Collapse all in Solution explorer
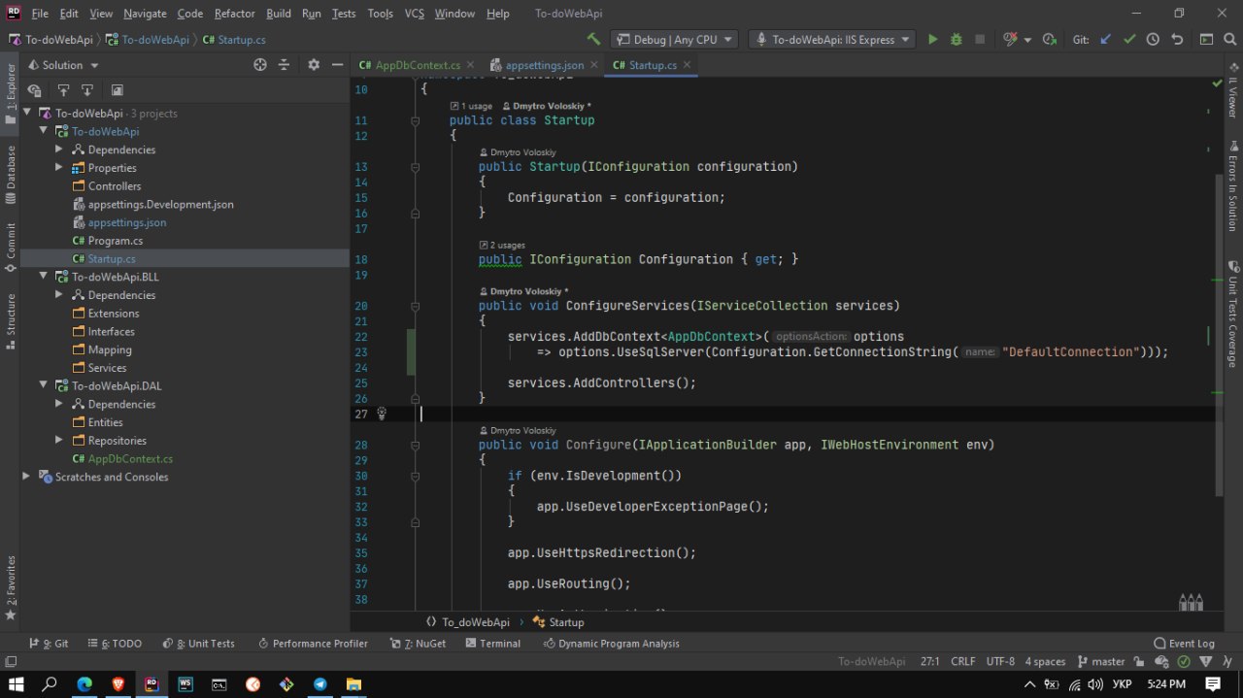The image size is (1243, 698). tap(285, 65)
